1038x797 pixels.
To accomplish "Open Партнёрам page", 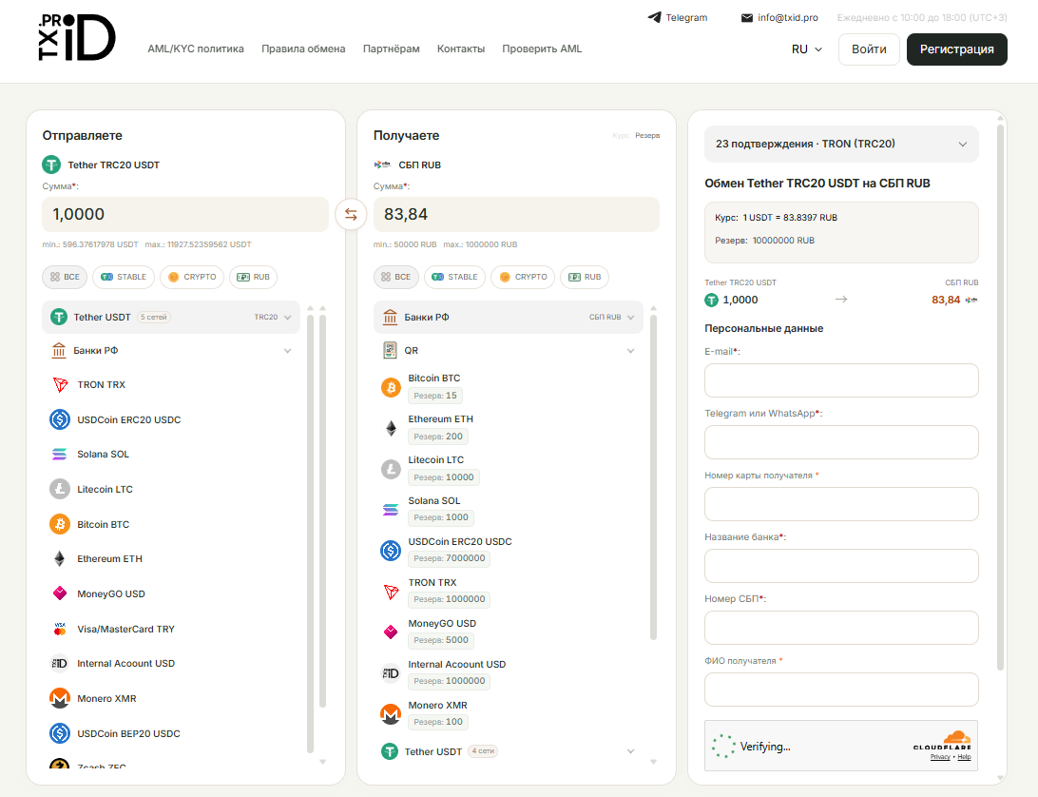I will (x=392, y=49).
